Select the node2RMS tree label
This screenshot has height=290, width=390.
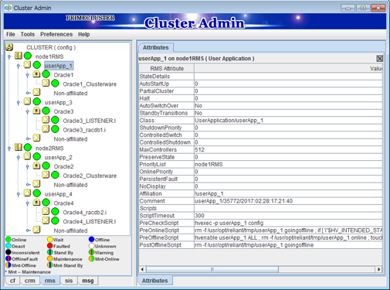[49, 148]
